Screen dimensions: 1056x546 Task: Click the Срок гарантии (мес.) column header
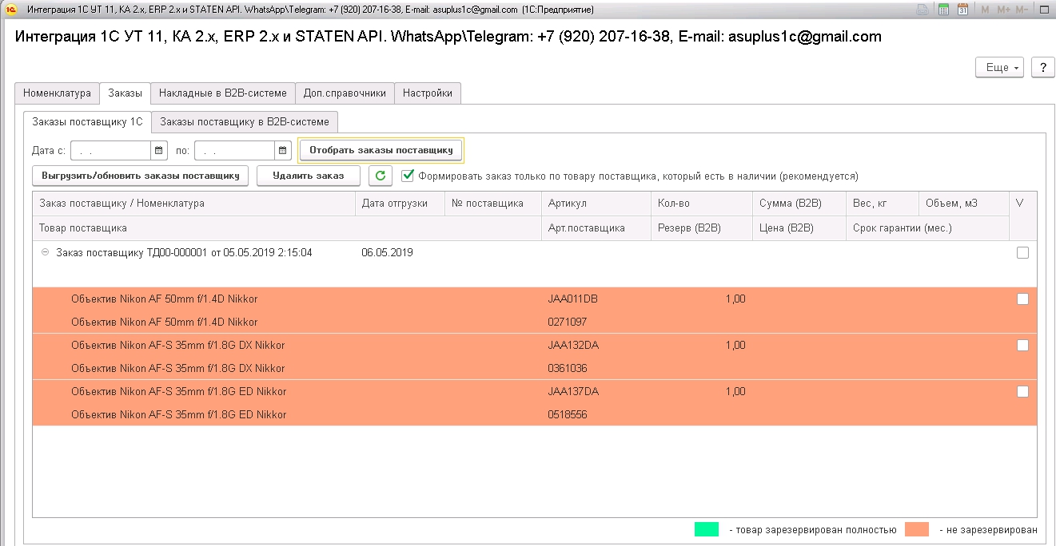click(927, 228)
